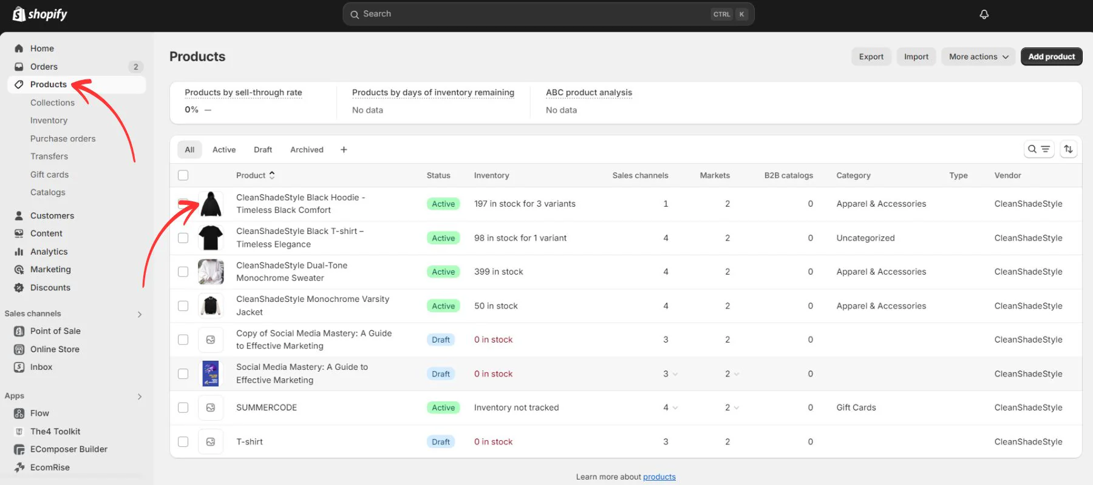The height and width of the screenshot is (485, 1093).
Task: Open Catalogs in the sidebar
Action: tap(47, 192)
